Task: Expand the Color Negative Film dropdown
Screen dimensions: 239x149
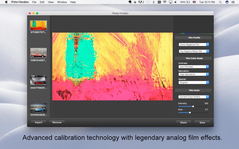Action: click(x=194, y=44)
